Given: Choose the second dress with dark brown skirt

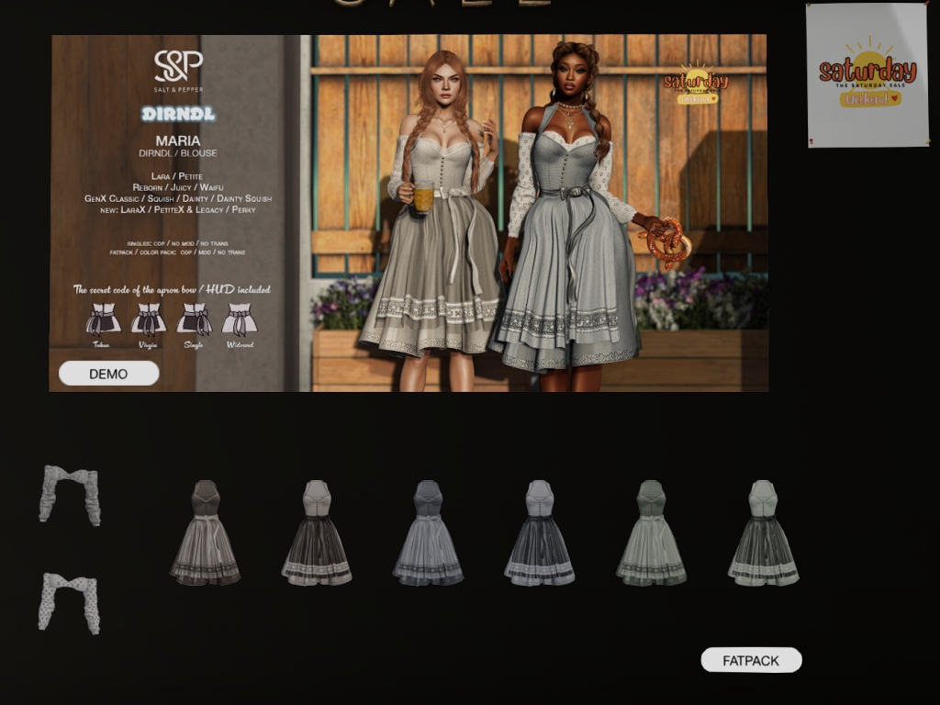Looking at the screenshot, I should coord(317,532).
